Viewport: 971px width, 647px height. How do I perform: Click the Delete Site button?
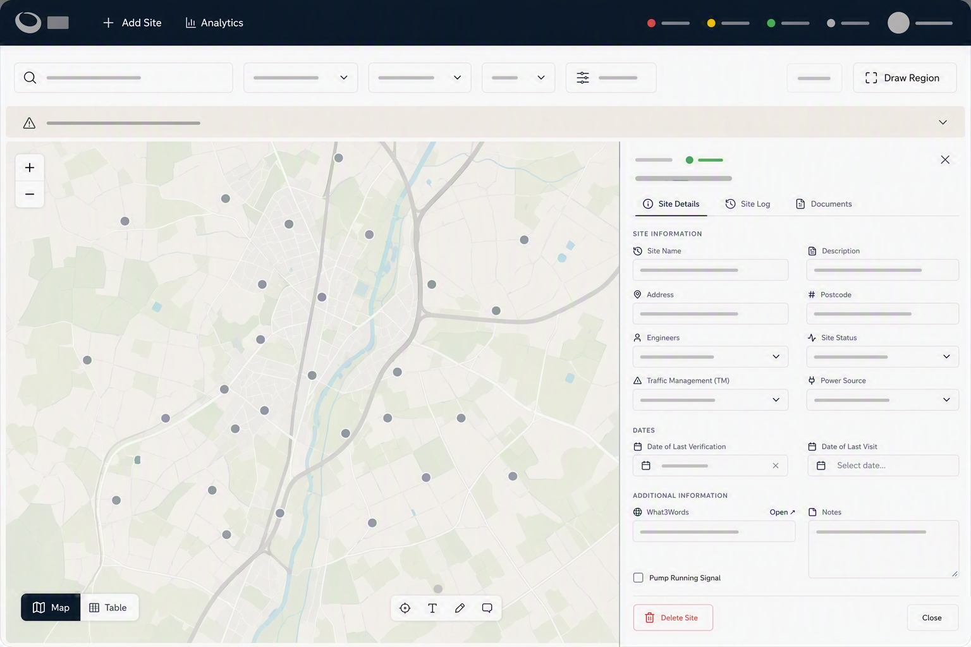click(x=673, y=618)
